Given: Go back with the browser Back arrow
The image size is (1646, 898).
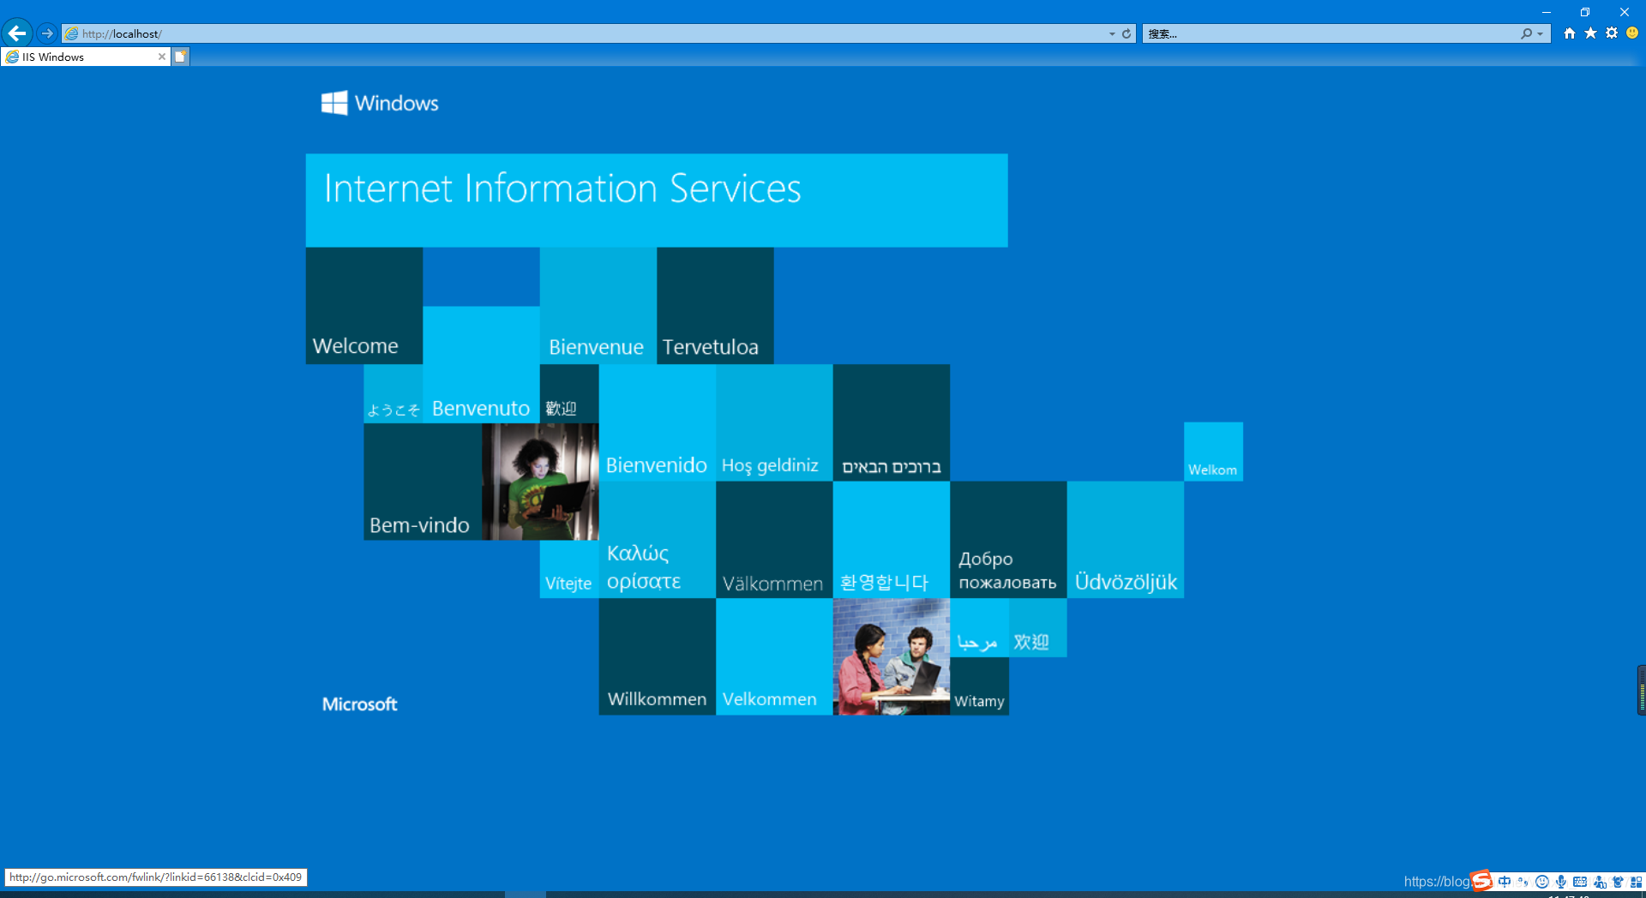Looking at the screenshot, I should [x=17, y=33].
